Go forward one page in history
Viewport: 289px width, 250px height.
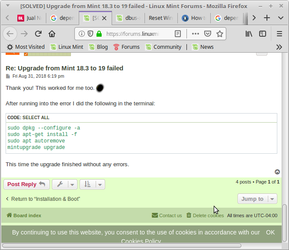(x=24, y=34)
